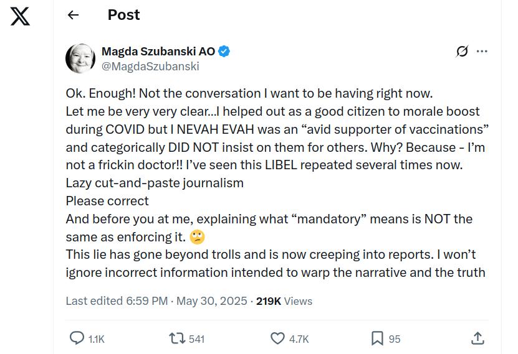Click the reply speech bubble icon
518x354 pixels.
tap(77, 338)
